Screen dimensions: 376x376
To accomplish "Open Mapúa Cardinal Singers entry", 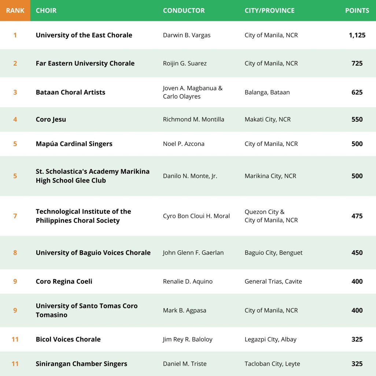I will (x=74, y=144).
